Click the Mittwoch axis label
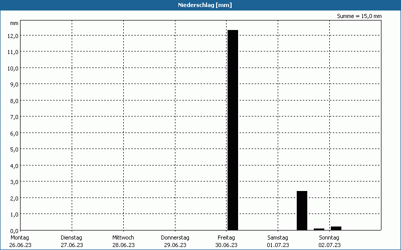Image resolution: width=401 pixels, height=250 pixels. (123, 237)
